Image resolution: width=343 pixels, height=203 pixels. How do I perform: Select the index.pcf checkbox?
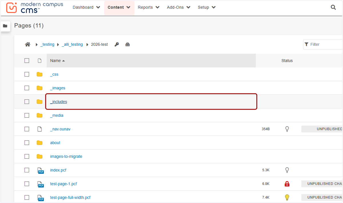pyautogui.click(x=27, y=170)
